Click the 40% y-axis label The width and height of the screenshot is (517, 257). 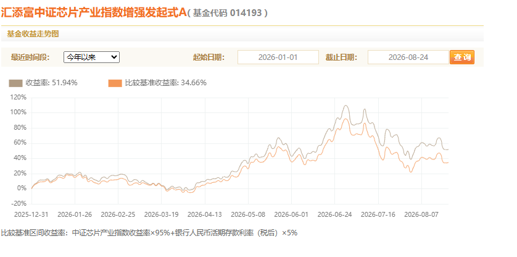click(x=21, y=158)
